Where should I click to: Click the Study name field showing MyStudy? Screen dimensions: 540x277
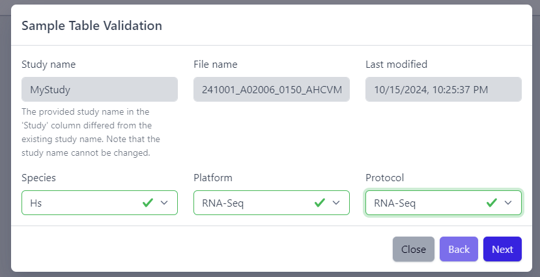pyautogui.click(x=100, y=89)
